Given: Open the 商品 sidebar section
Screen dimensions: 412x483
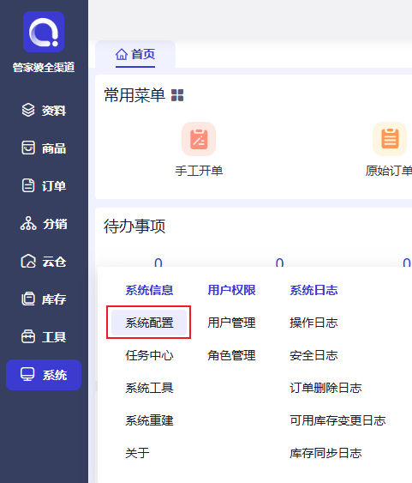Looking at the screenshot, I should [x=44, y=148].
